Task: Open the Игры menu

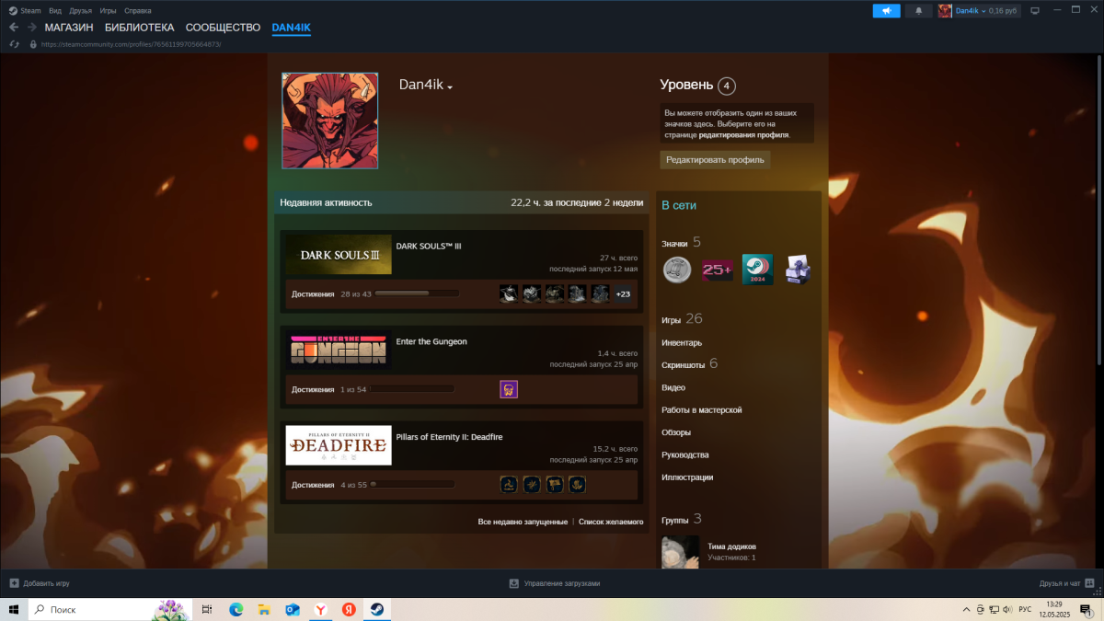Action: coord(108,10)
